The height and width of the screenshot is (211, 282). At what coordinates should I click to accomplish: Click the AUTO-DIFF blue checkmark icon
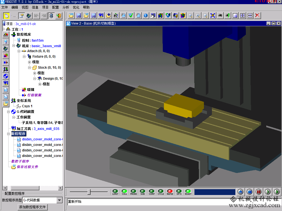(168, 15)
